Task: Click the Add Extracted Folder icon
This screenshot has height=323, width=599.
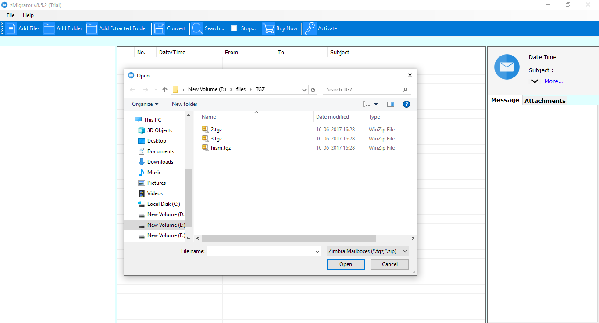Action: [x=92, y=28]
